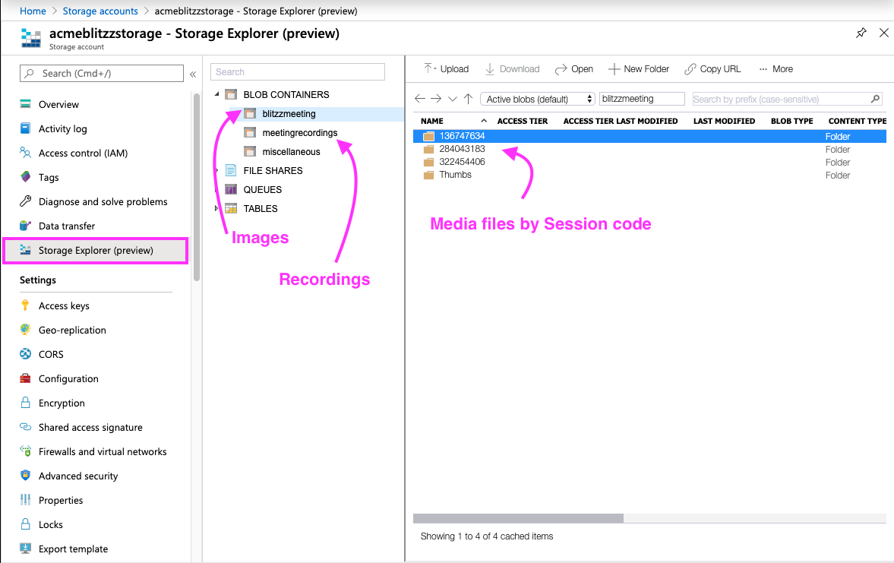The height and width of the screenshot is (563, 894).
Task: Go to Storage accounts breadcrumb link
Action: point(100,11)
